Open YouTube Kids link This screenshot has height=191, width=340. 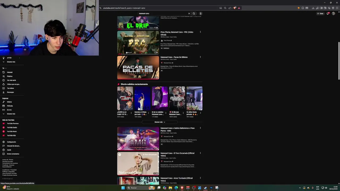tap(11, 135)
